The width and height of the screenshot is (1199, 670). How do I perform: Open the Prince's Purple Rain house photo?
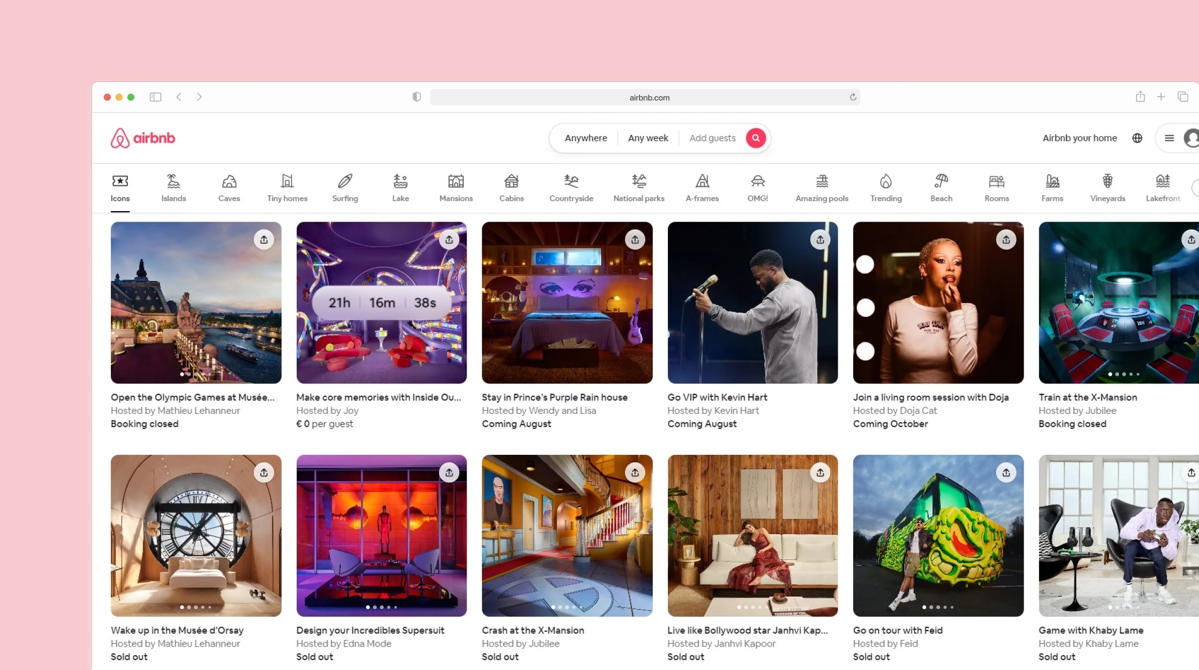point(567,303)
